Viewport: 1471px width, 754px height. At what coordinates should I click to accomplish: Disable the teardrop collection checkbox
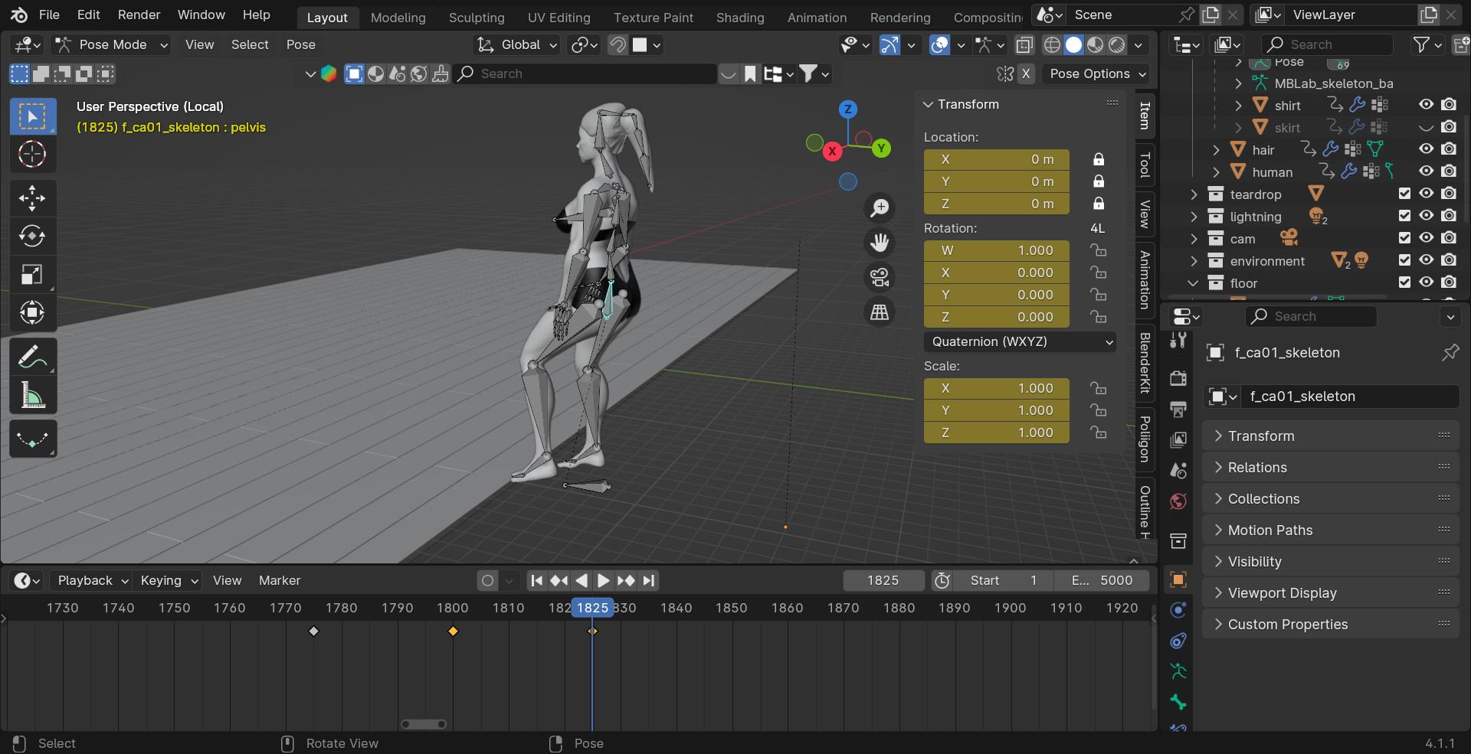pyautogui.click(x=1404, y=194)
